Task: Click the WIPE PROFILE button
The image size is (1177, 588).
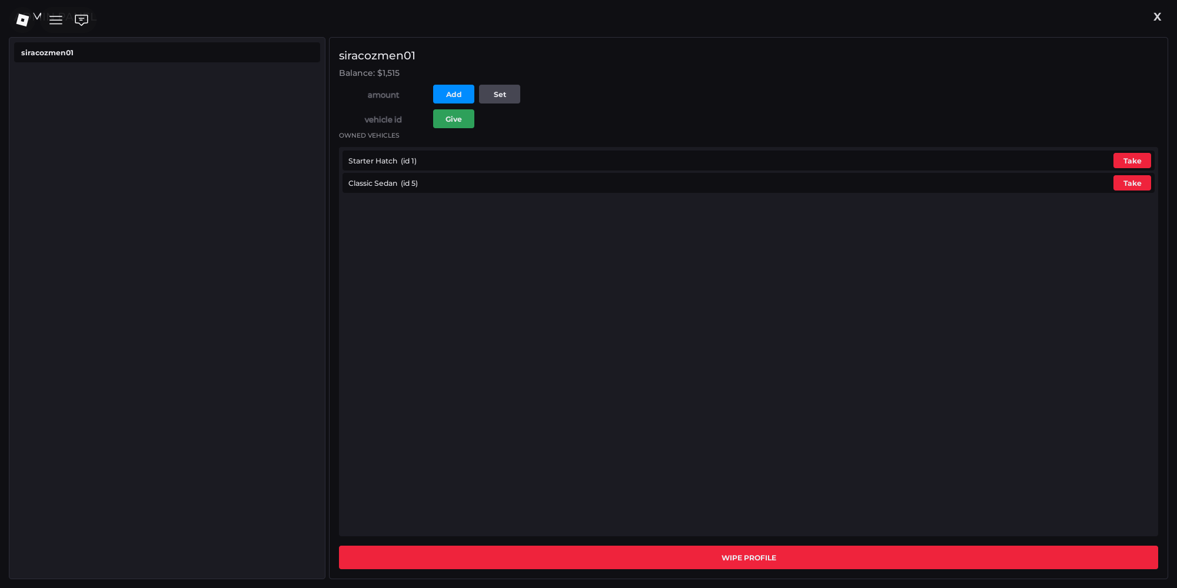Action: (x=749, y=557)
